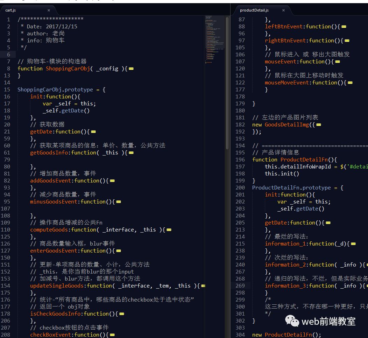Screen dimensions: 368x338
Task: Click comment '// 获取数据' in cart.js
Action: pyautogui.click(x=47, y=125)
